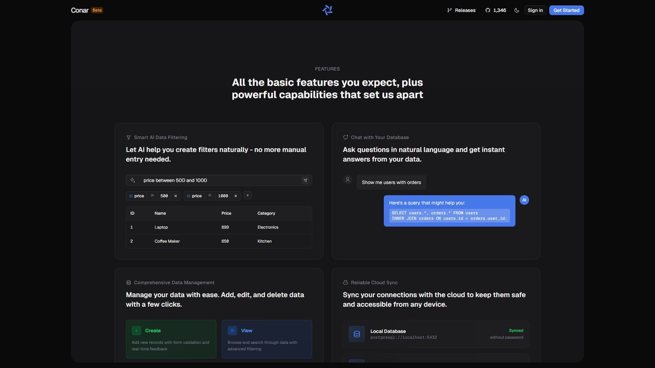Viewport: 655px width, 368px height.
Task: Click the user avatar icon in chat
Action: pos(348,180)
